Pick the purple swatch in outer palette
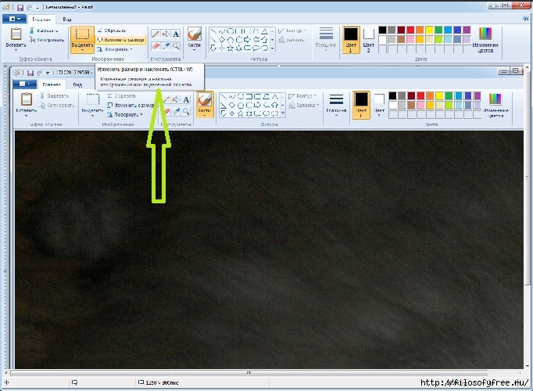 tap(467, 30)
